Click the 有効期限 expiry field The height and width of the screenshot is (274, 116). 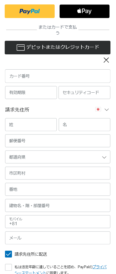click(x=31, y=92)
